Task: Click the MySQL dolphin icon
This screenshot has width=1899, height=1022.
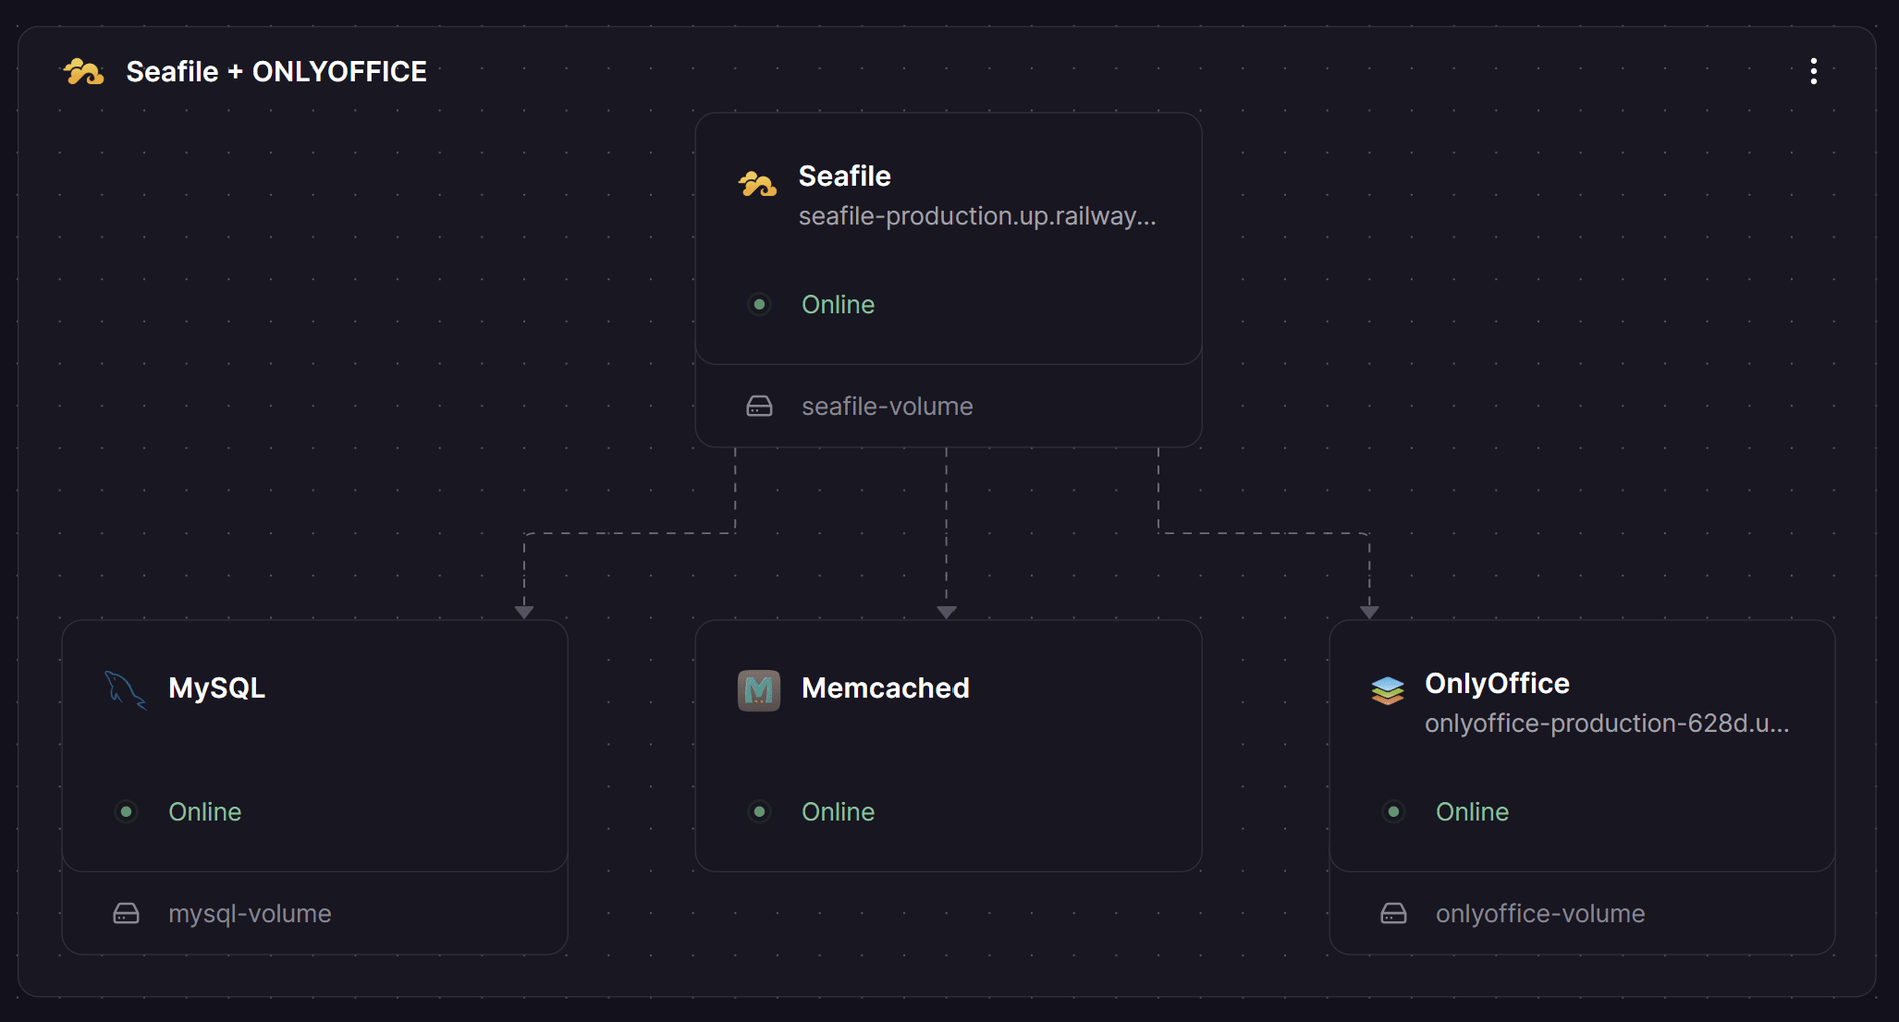Action: click(x=125, y=690)
